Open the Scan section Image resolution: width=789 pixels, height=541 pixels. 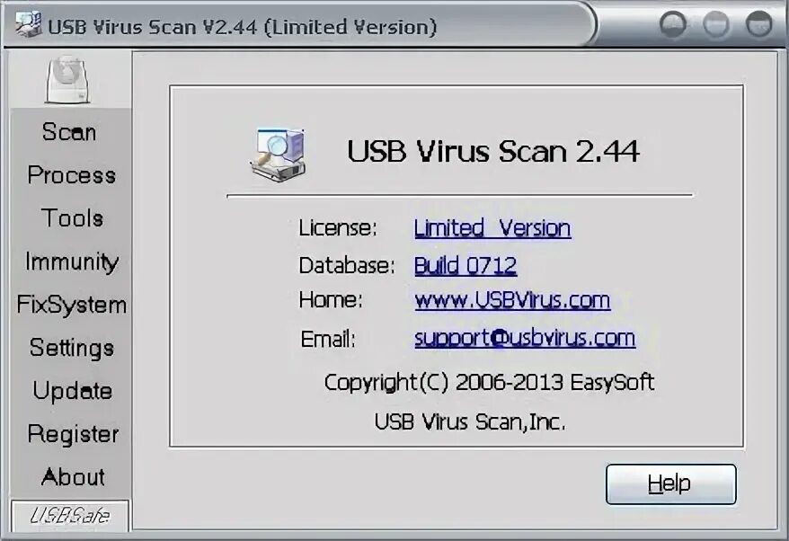[x=69, y=132]
